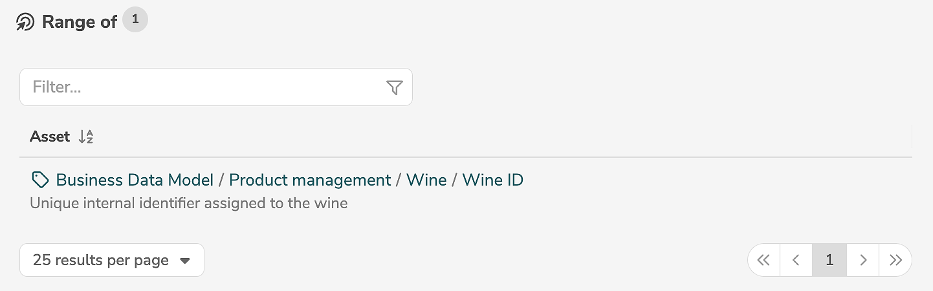Click the Range of target icon
This screenshot has width=933, height=291.
click(25, 23)
